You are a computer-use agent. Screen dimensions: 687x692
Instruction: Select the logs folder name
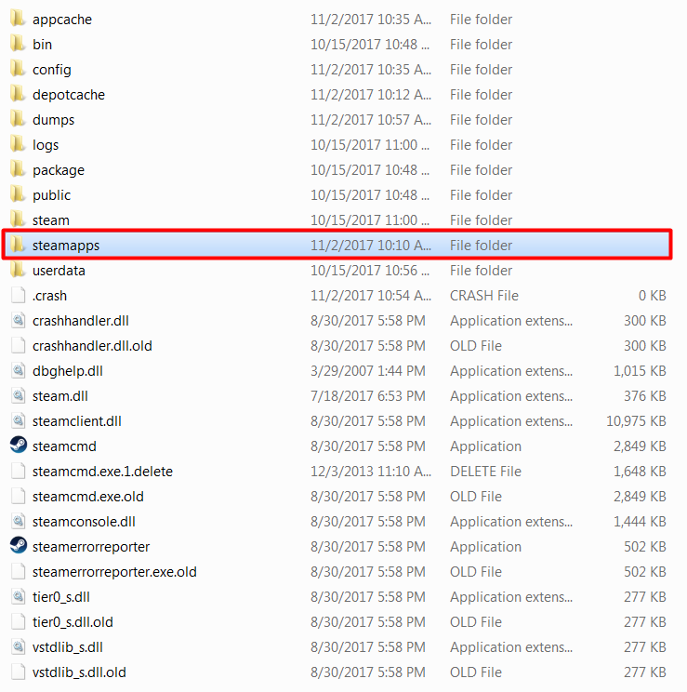click(46, 146)
